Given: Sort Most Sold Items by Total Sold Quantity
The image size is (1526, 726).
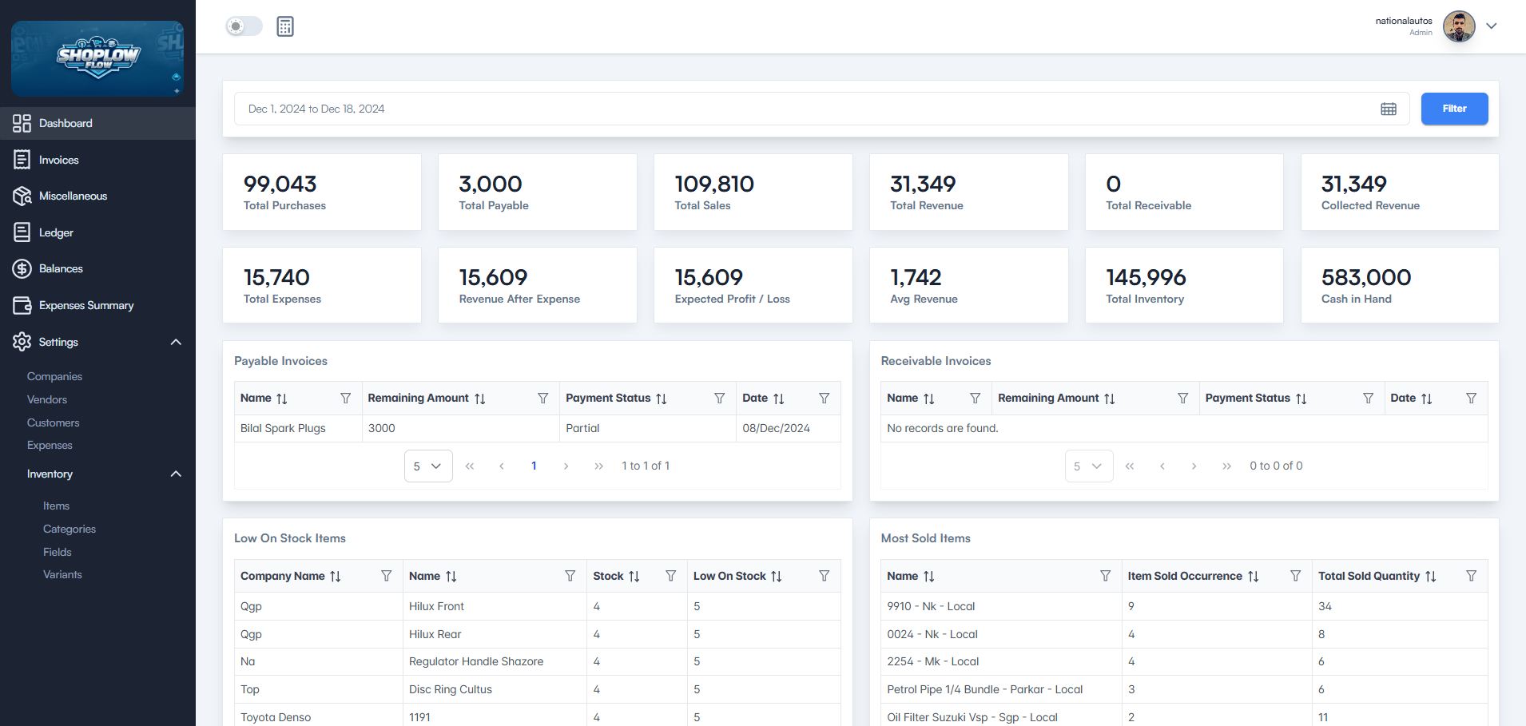Looking at the screenshot, I should coord(1431,576).
